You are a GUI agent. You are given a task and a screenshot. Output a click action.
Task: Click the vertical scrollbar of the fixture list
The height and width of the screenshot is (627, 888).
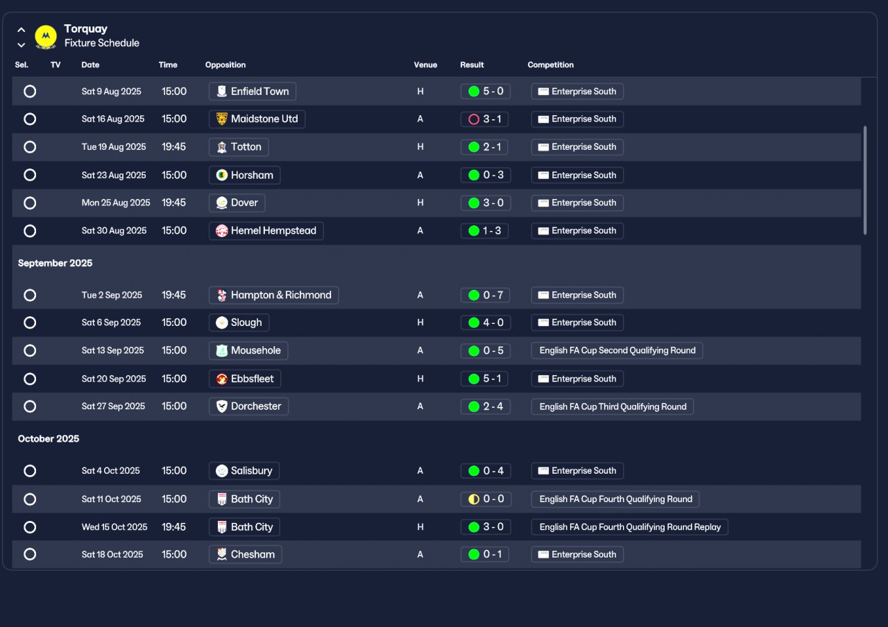coord(865,180)
